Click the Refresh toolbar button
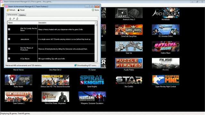Image resolution: width=205 pixels, height=115 pixels. [11, 10]
